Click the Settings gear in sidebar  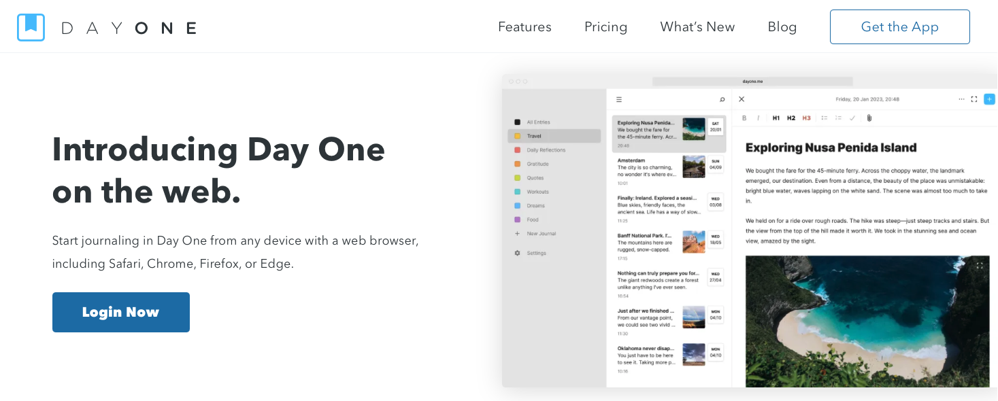point(517,253)
